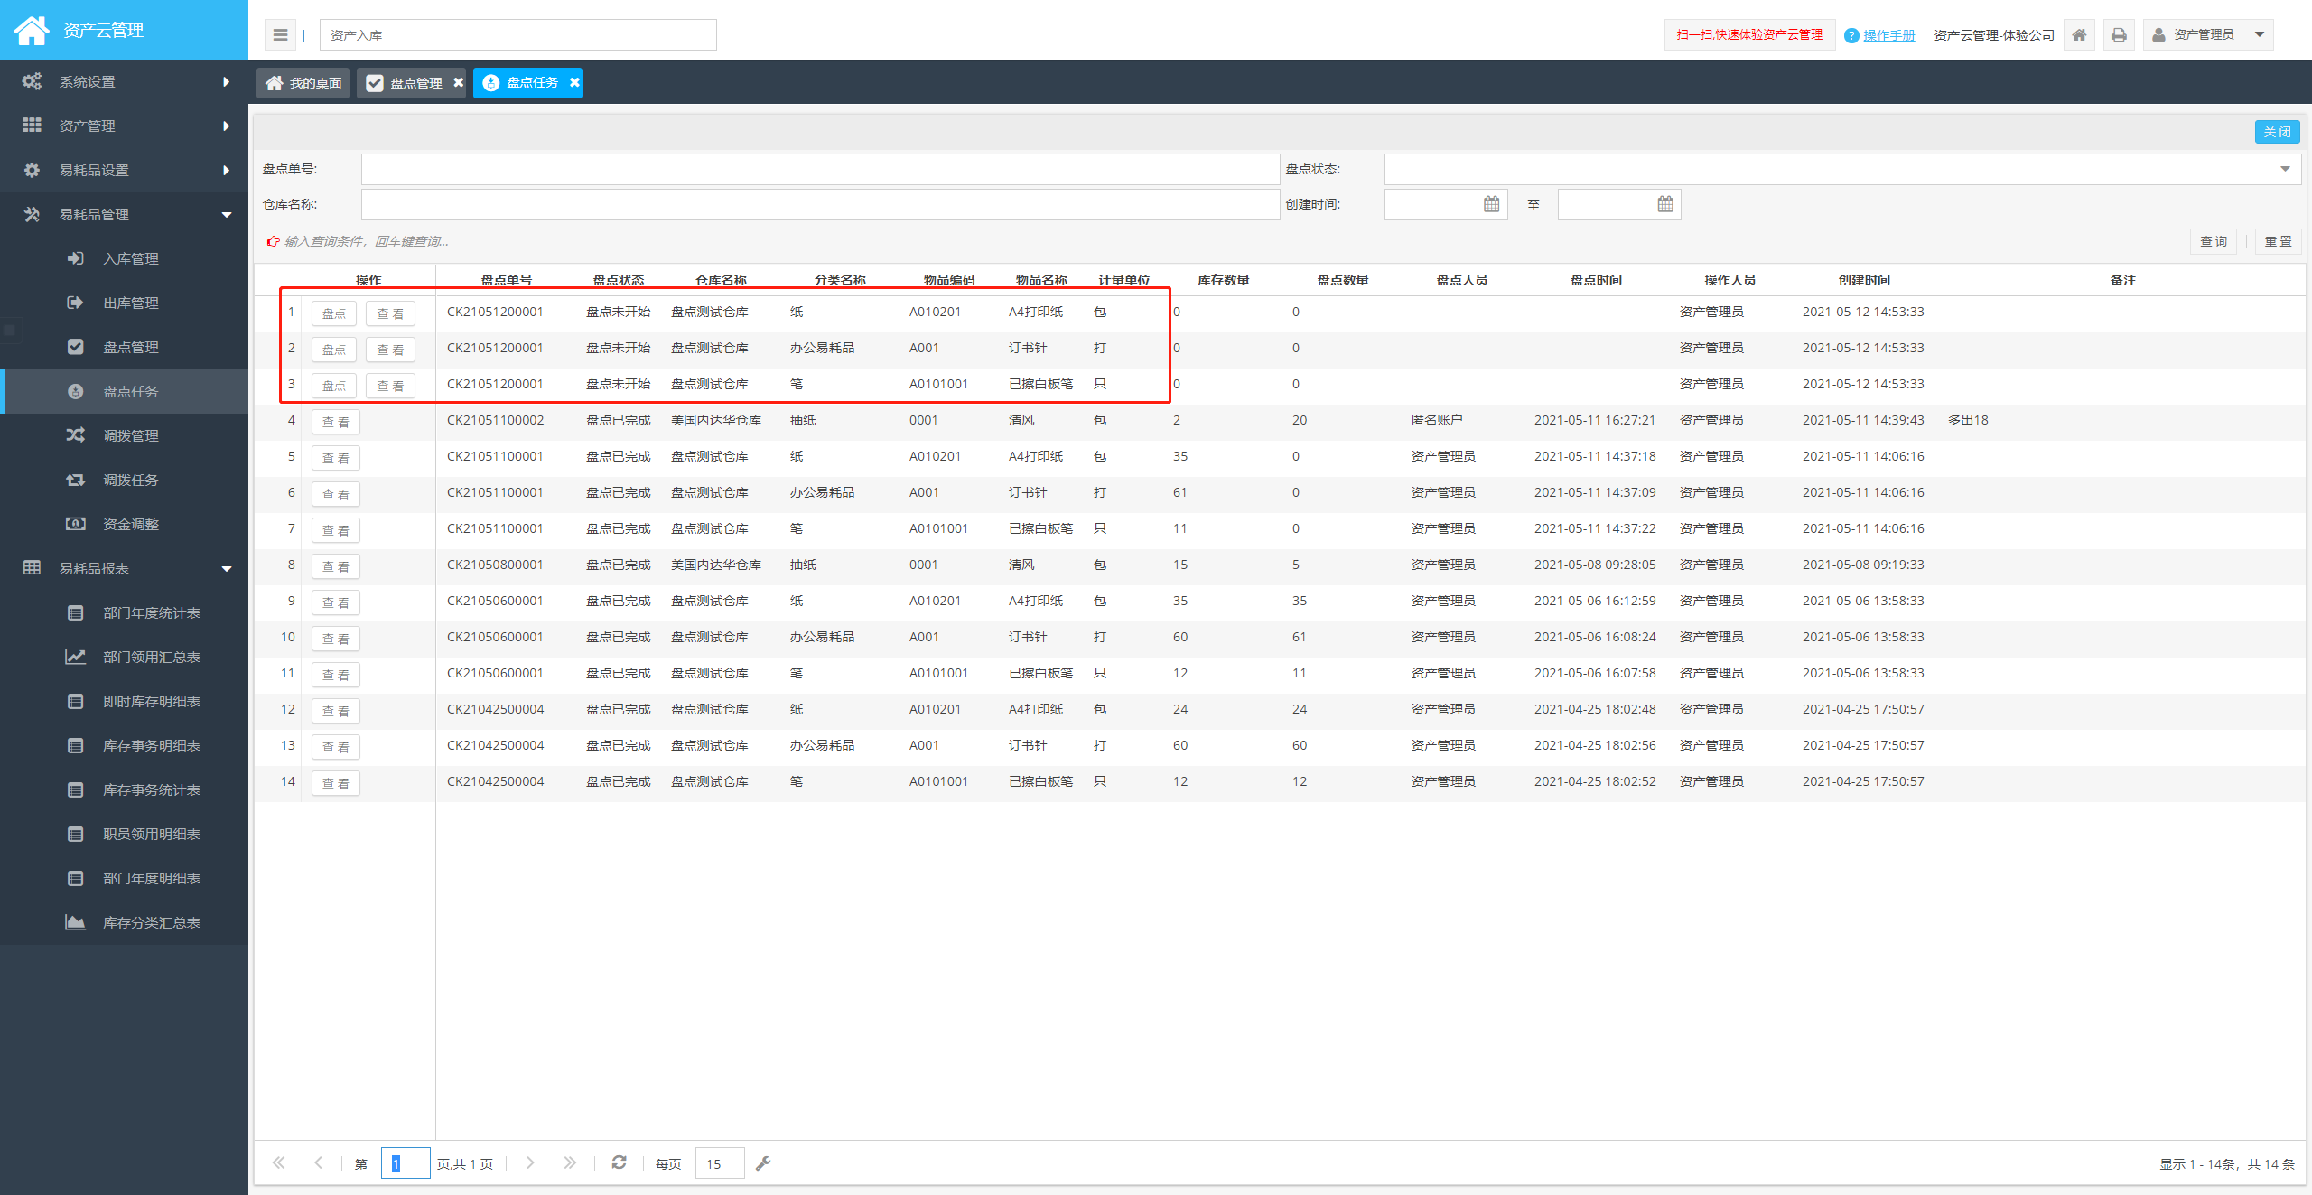The width and height of the screenshot is (2312, 1195).
Task: Select 盘点任务 in sidebar
Action: (124, 391)
